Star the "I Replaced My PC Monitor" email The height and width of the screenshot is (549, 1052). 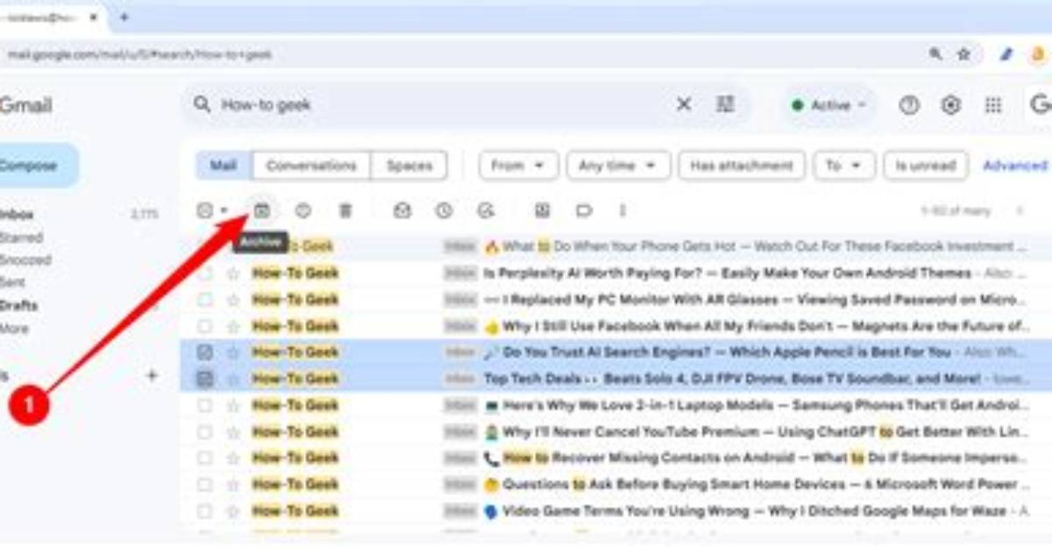click(x=233, y=299)
